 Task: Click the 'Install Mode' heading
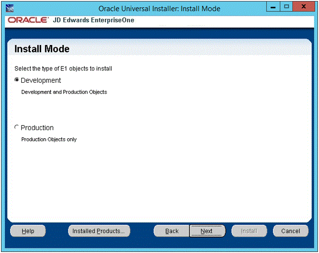[42, 49]
